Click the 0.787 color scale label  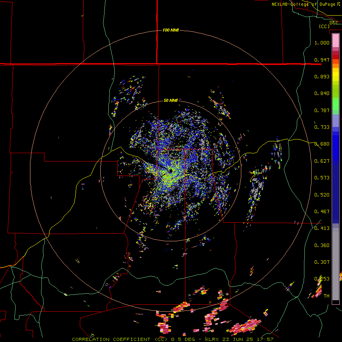pyautogui.click(x=322, y=110)
